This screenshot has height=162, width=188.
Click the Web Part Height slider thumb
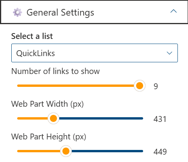click(66, 151)
